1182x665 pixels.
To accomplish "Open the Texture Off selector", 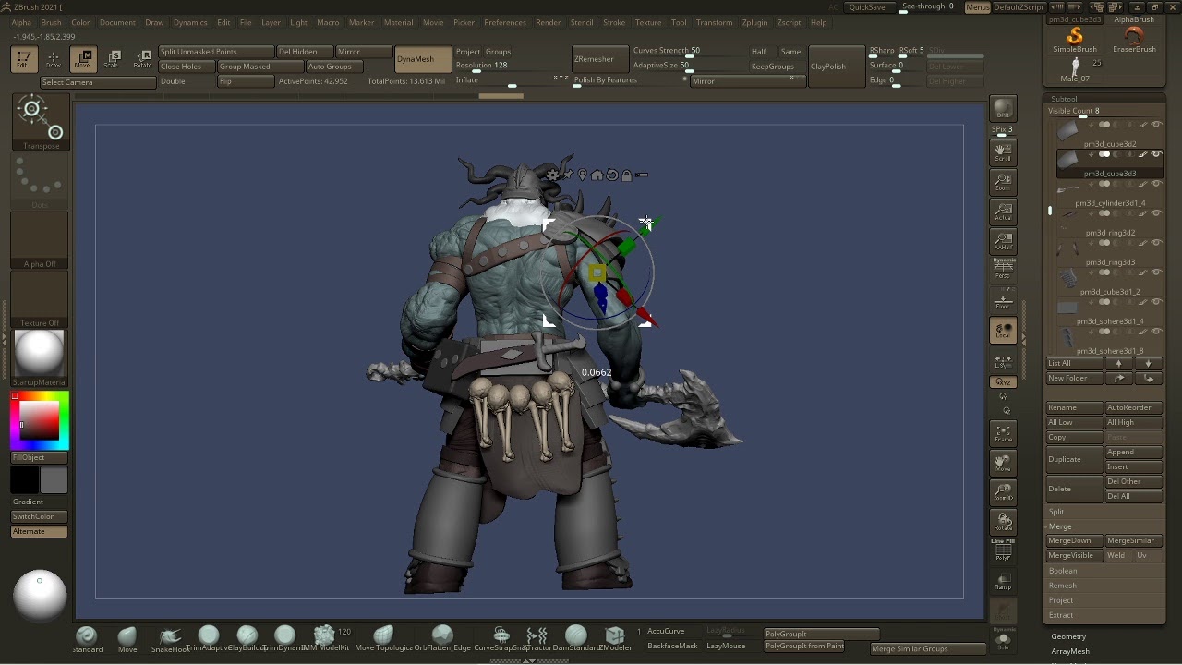I will point(40,300).
